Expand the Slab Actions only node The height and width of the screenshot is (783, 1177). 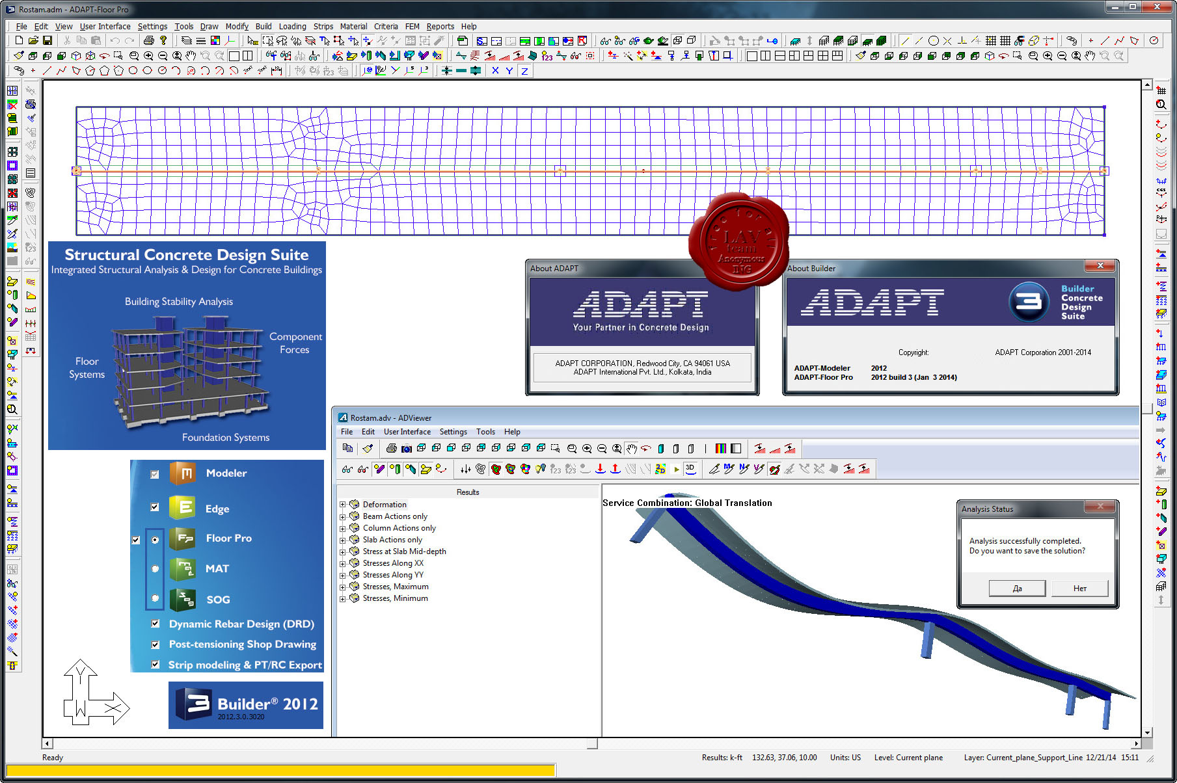pos(342,540)
